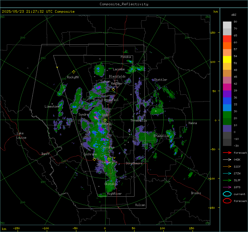Click the 'Composite_Reflectivity' title text

coord(124,4)
